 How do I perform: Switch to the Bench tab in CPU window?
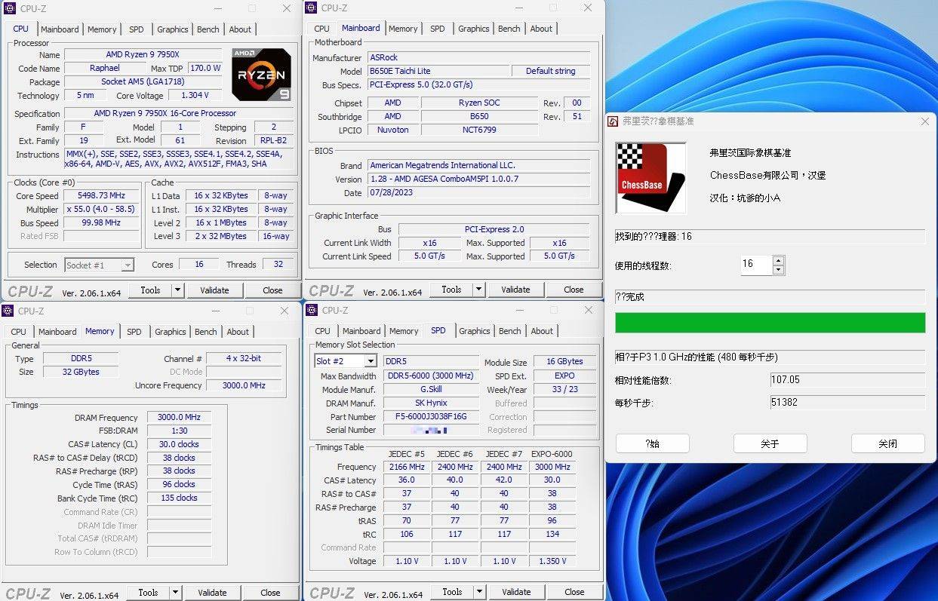(208, 29)
